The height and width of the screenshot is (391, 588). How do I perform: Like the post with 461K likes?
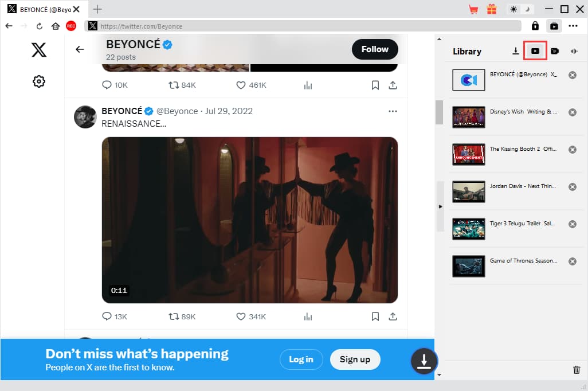[241, 85]
